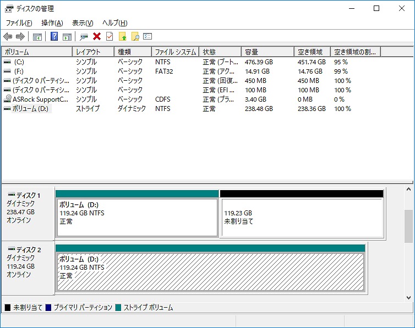Click the disk pane vertical scrollbar thumb

(408, 226)
